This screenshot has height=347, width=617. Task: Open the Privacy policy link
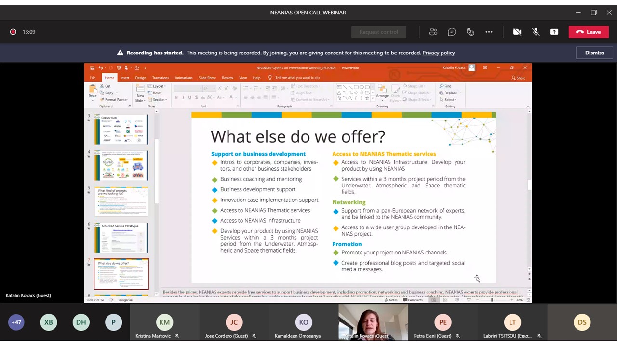point(439,53)
